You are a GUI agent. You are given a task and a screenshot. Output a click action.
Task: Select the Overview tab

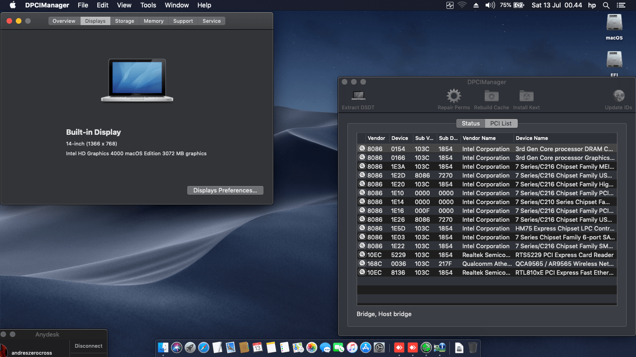64,21
